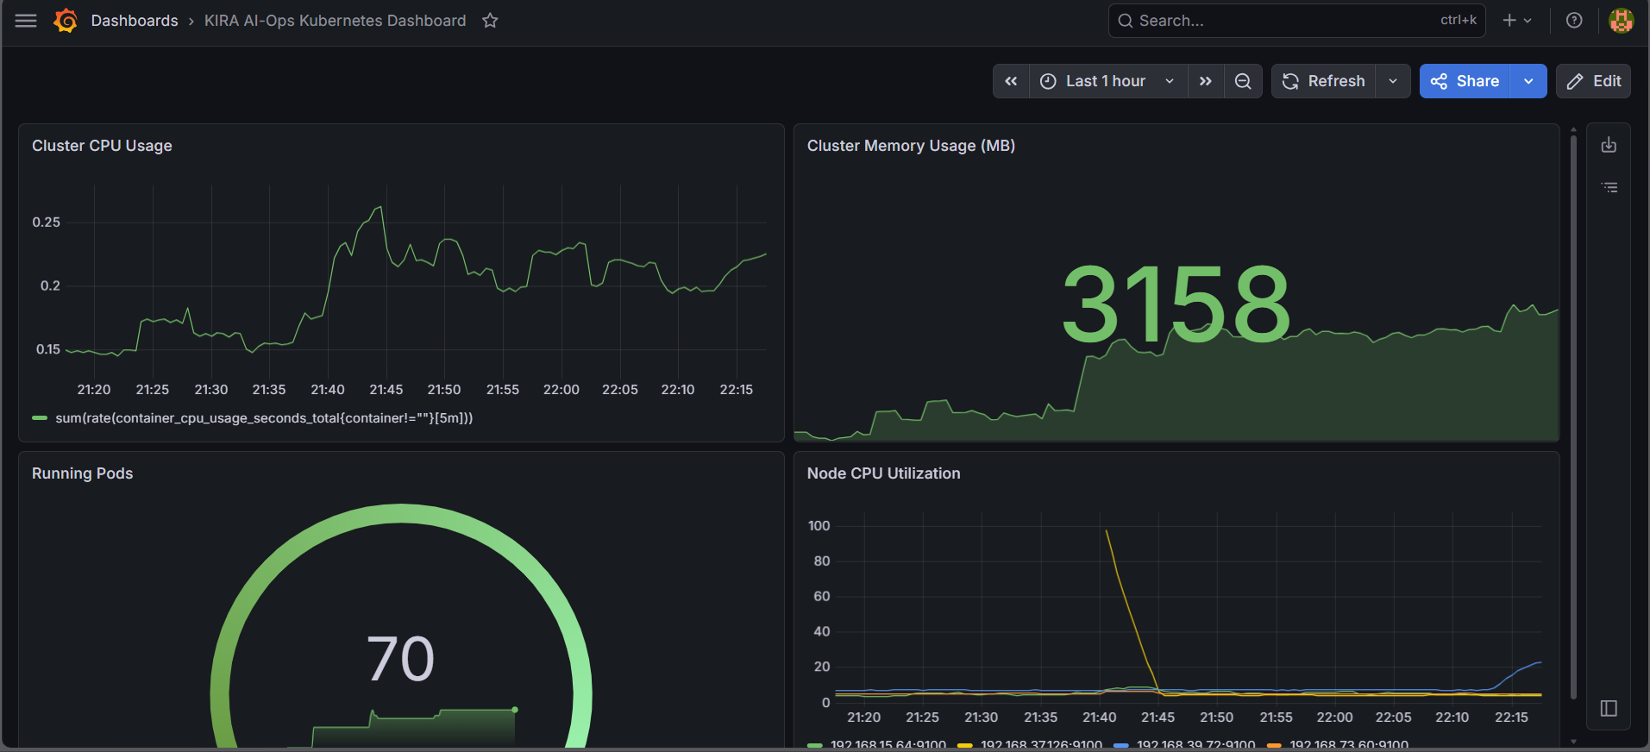Click the Cluster Memory Usage (MB) panel title
The width and height of the screenshot is (1650, 752).
(911, 146)
